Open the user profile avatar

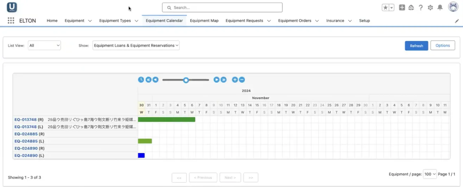coord(453,7)
